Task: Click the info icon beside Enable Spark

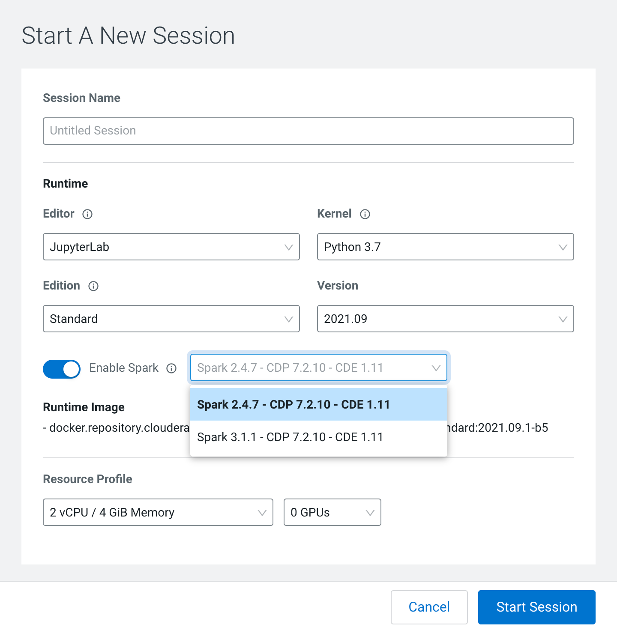Action: pos(171,368)
